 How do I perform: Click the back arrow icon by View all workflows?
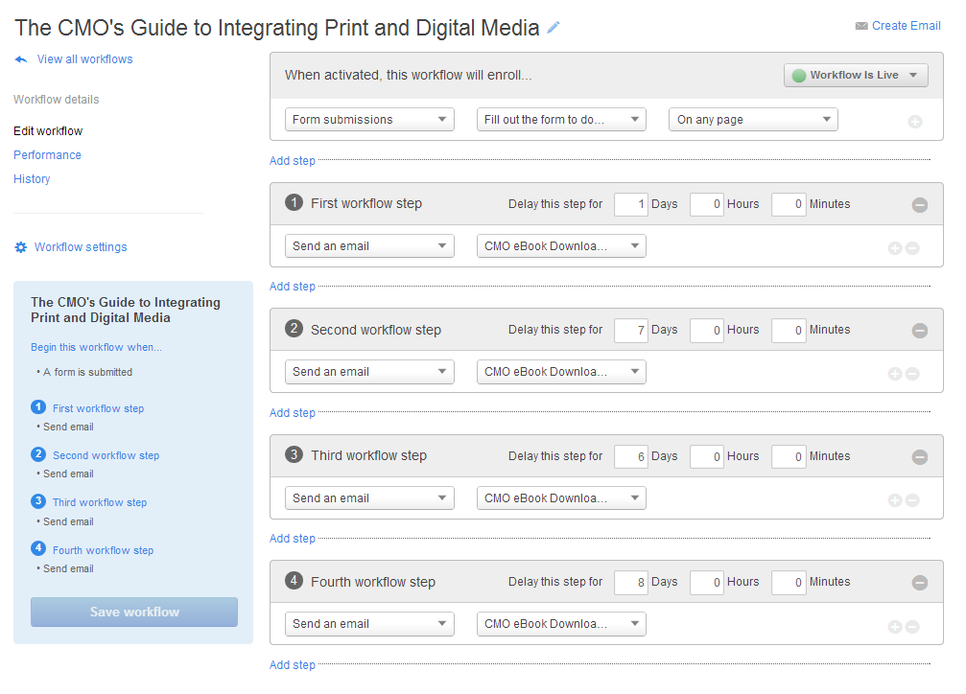click(21, 59)
